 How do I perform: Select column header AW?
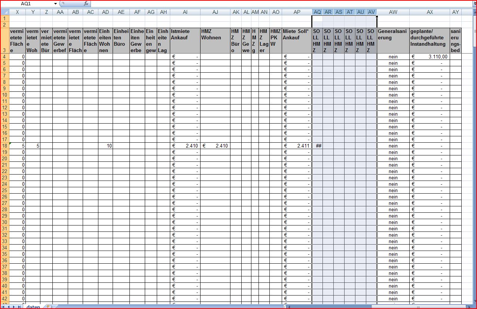point(393,12)
